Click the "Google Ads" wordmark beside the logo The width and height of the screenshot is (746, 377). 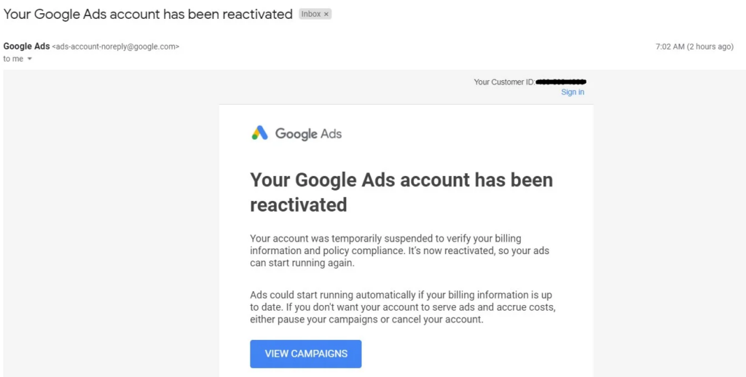coord(308,134)
